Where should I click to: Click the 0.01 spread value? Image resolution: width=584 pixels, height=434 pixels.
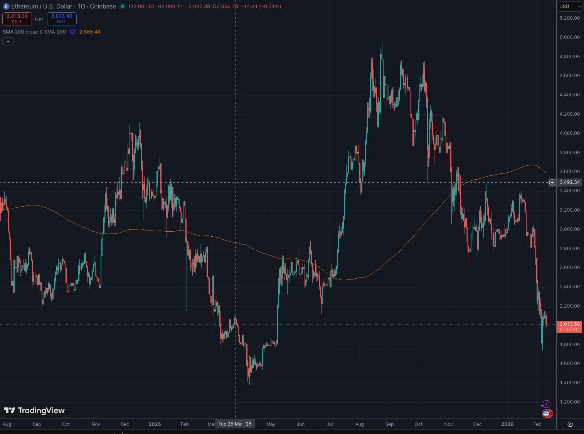(39, 19)
